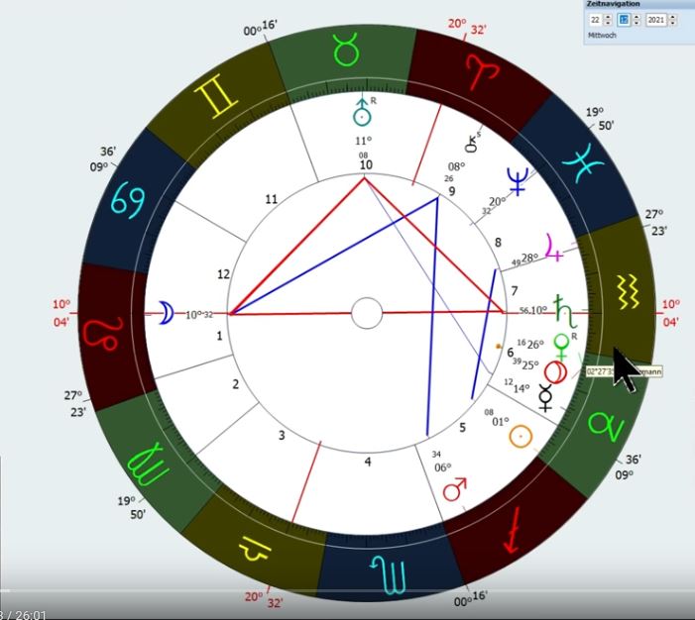Click the Aries zodiac sign symbol
695x620 pixels.
coord(482,72)
